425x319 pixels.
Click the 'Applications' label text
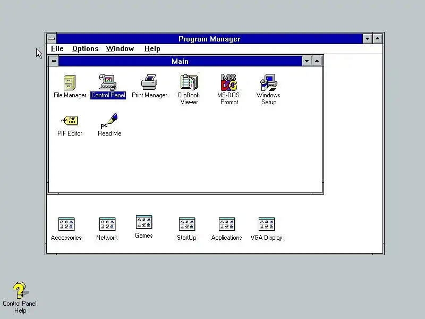[x=227, y=238]
